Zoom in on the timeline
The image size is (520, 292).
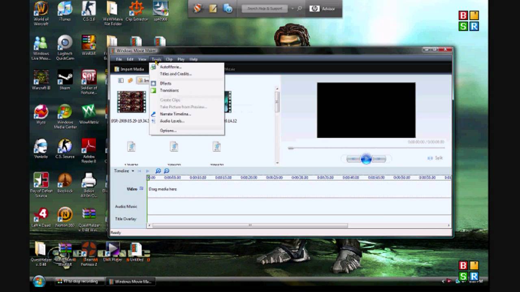(x=158, y=171)
